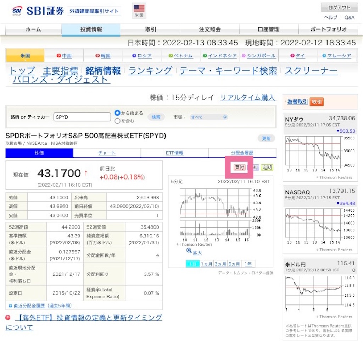This screenshot has height=352, width=363.
Task: Open the トップ link
Action: click(x=22, y=71)
